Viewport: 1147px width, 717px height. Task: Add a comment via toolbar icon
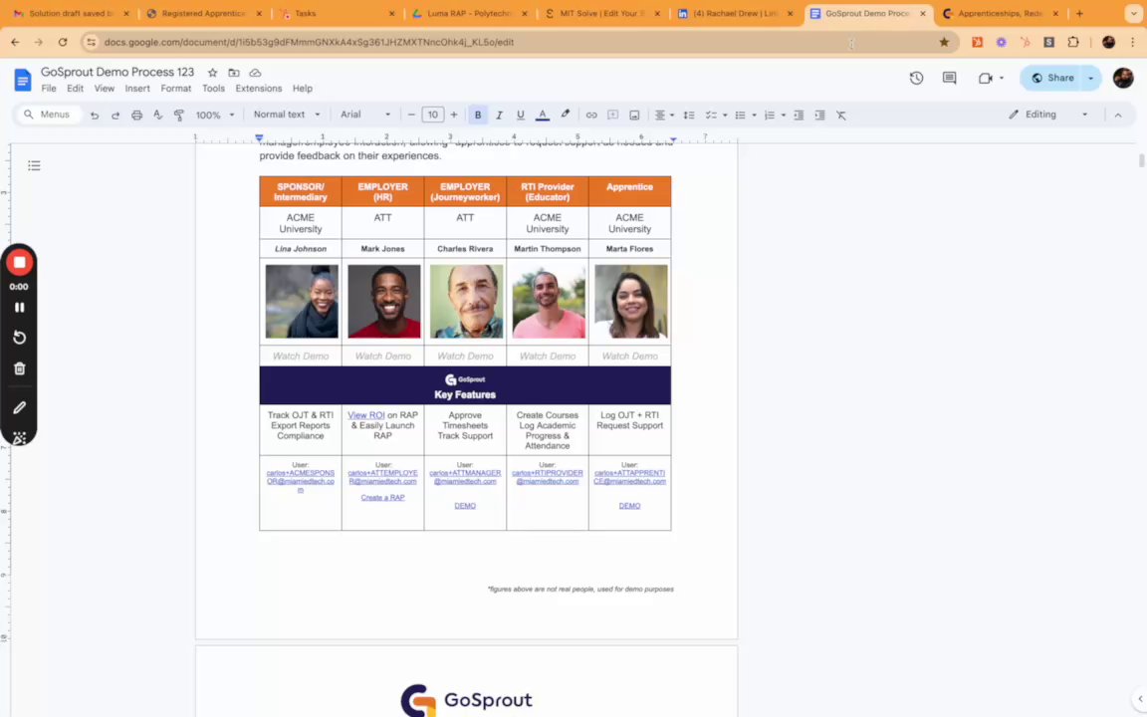[613, 115]
